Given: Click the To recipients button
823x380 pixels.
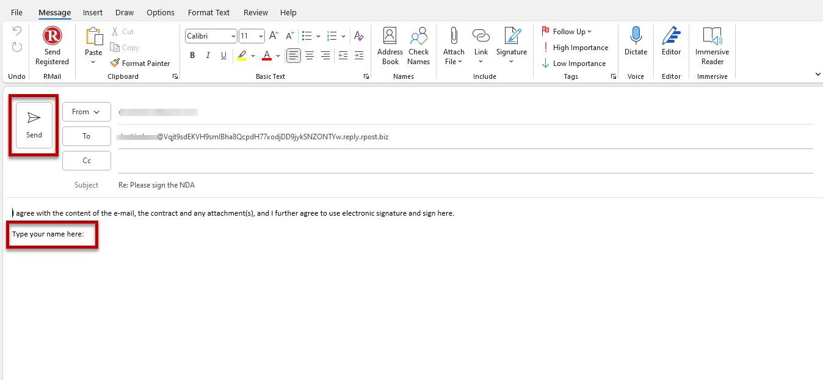Looking at the screenshot, I should pos(86,136).
